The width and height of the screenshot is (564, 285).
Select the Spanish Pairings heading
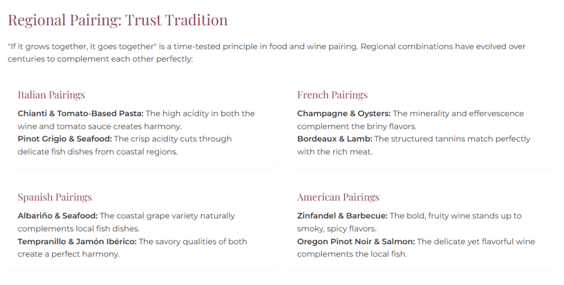click(55, 197)
